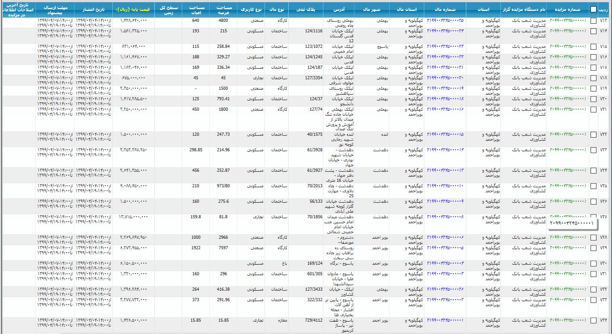
Task: Tick checkbox for row ۷۲۰
Action: click(593, 99)
